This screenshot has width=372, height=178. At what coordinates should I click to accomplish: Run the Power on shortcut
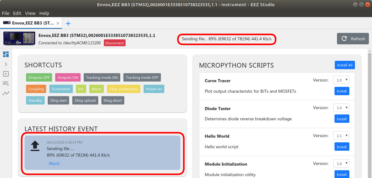coord(154,89)
